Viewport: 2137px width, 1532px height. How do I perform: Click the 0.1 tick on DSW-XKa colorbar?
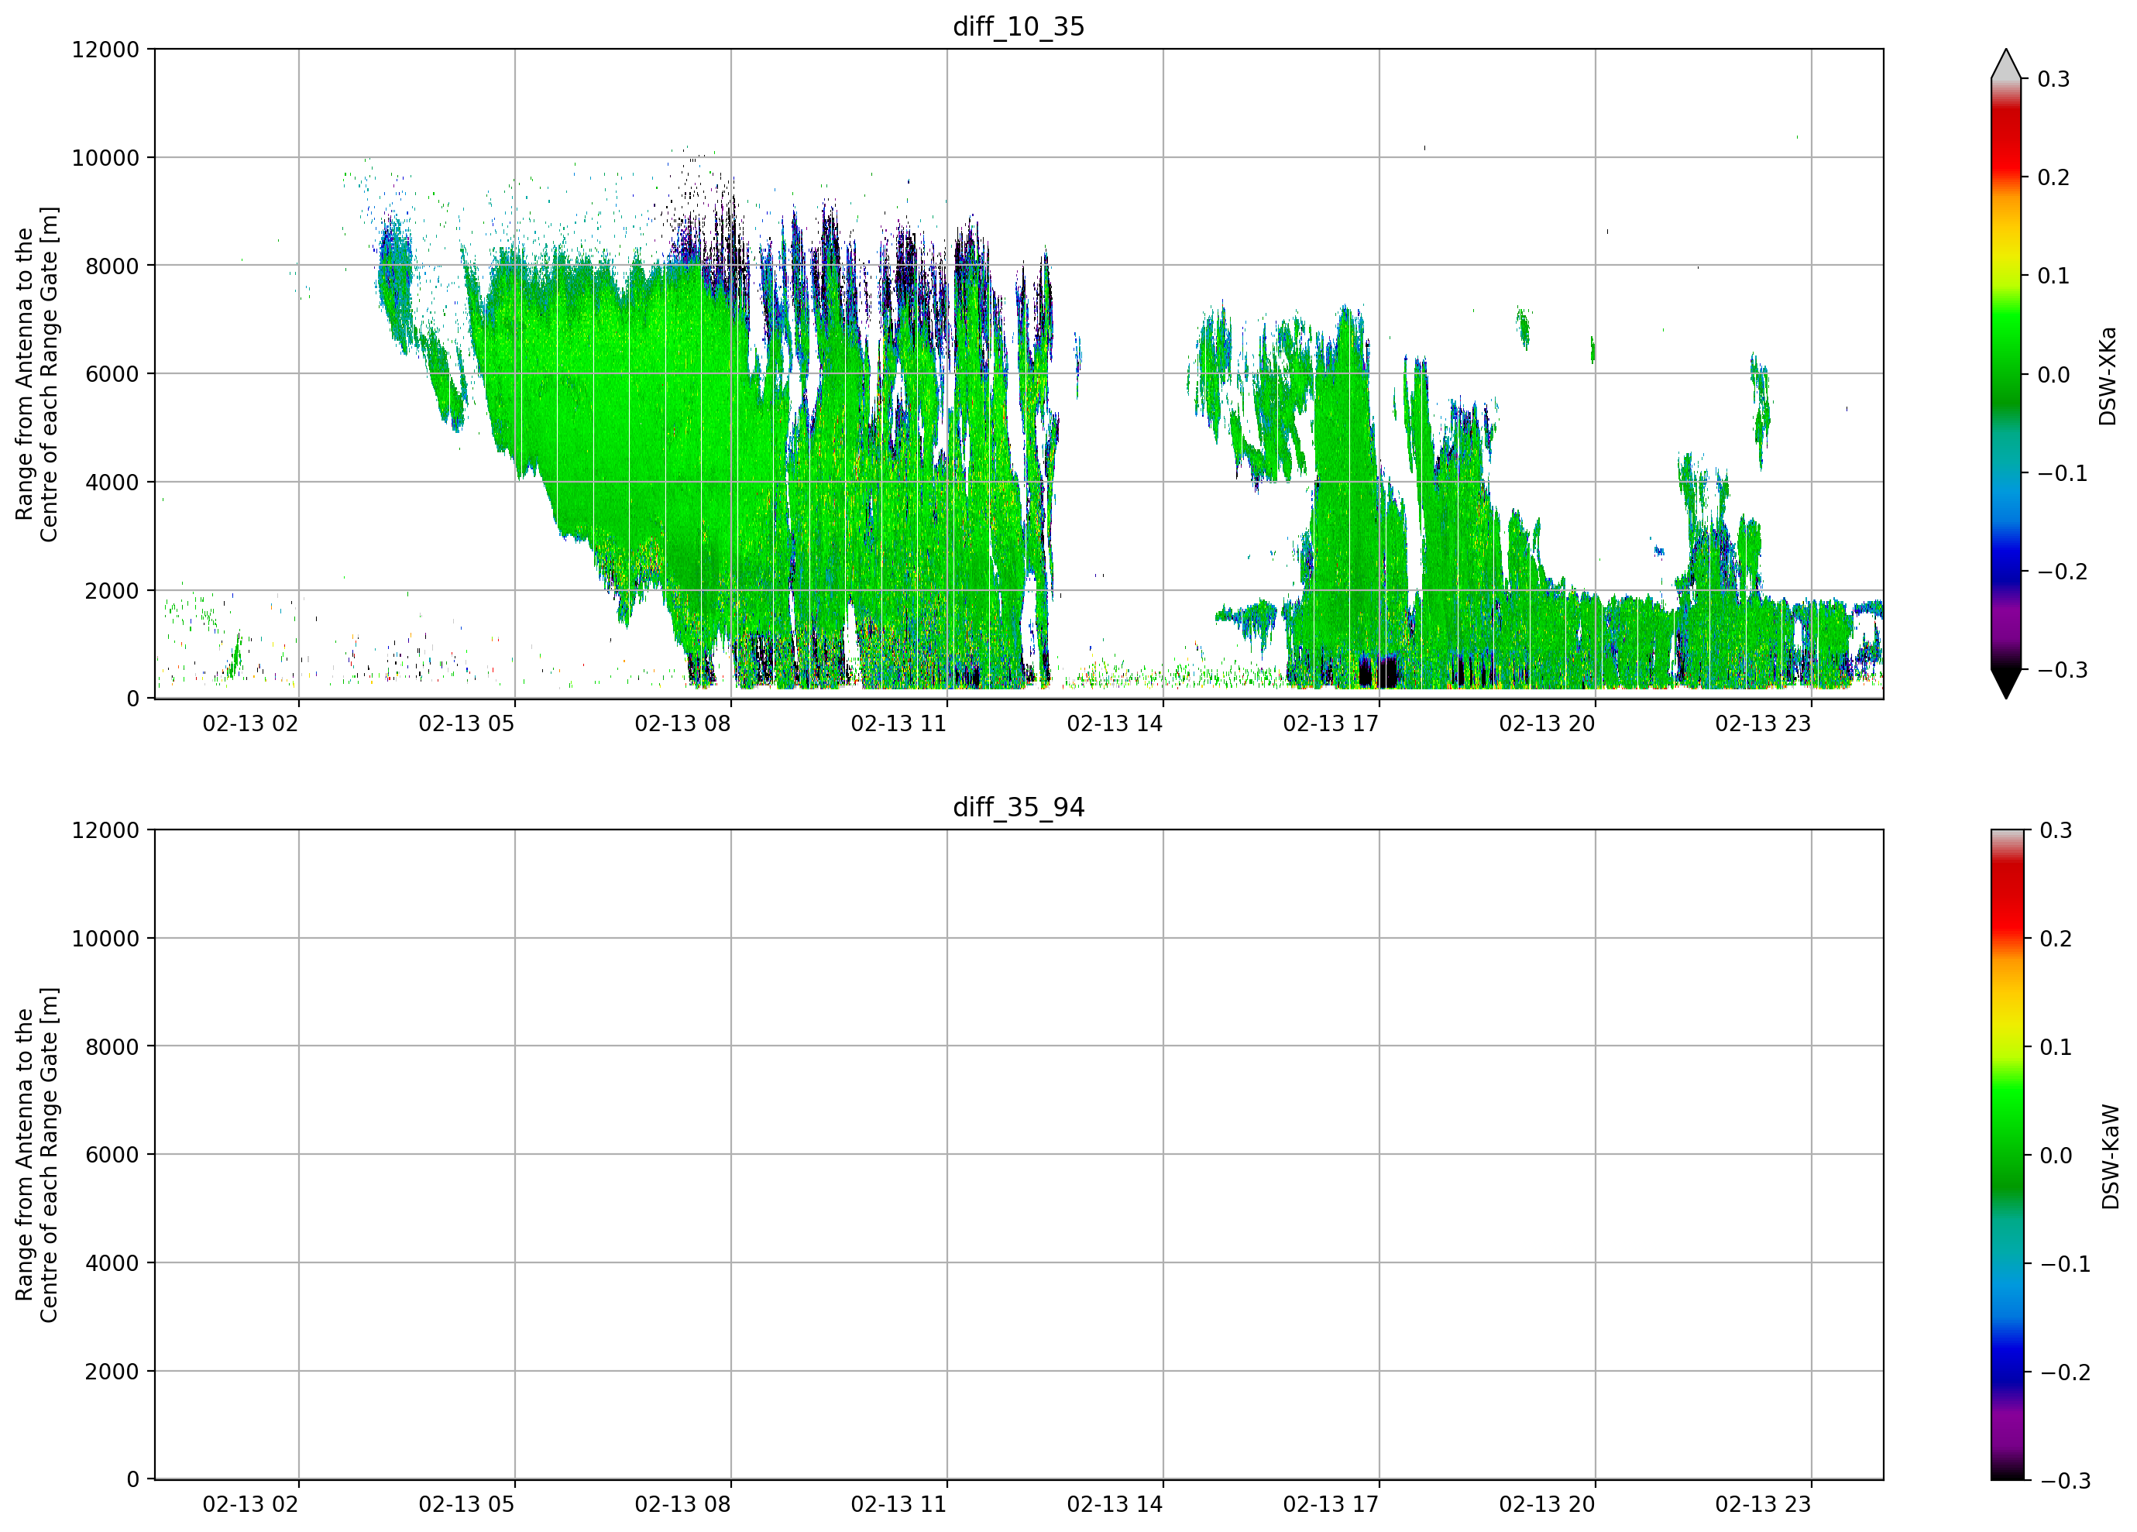(x=2054, y=276)
